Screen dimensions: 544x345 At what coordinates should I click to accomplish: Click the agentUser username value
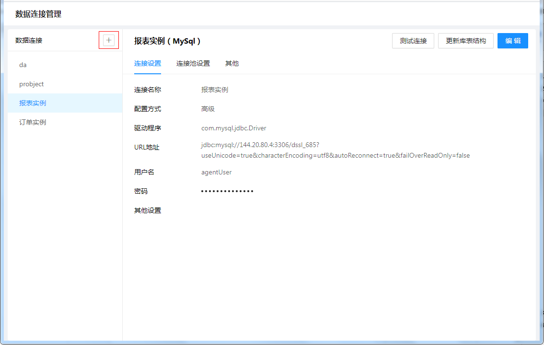[x=216, y=172]
